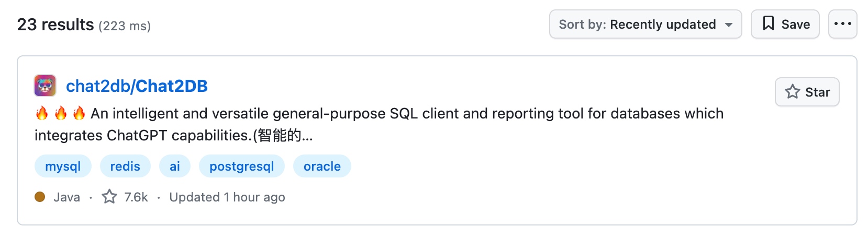This screenshot has height=238, width=868.
Task: Select the redis topic tag
Action: pyautogui.click(x=125, y=166)
